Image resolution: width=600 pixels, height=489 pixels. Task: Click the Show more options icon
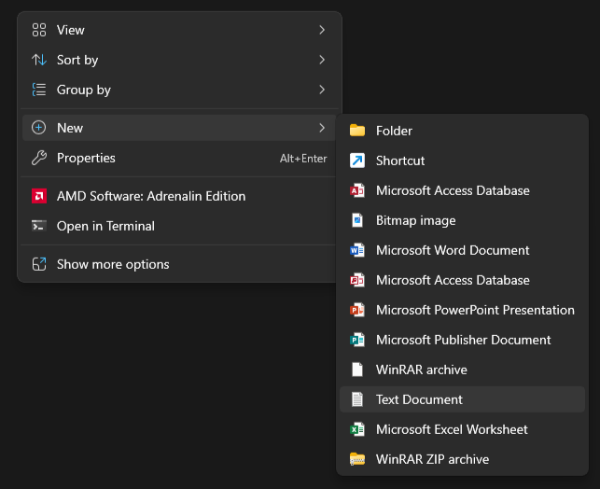39,264
